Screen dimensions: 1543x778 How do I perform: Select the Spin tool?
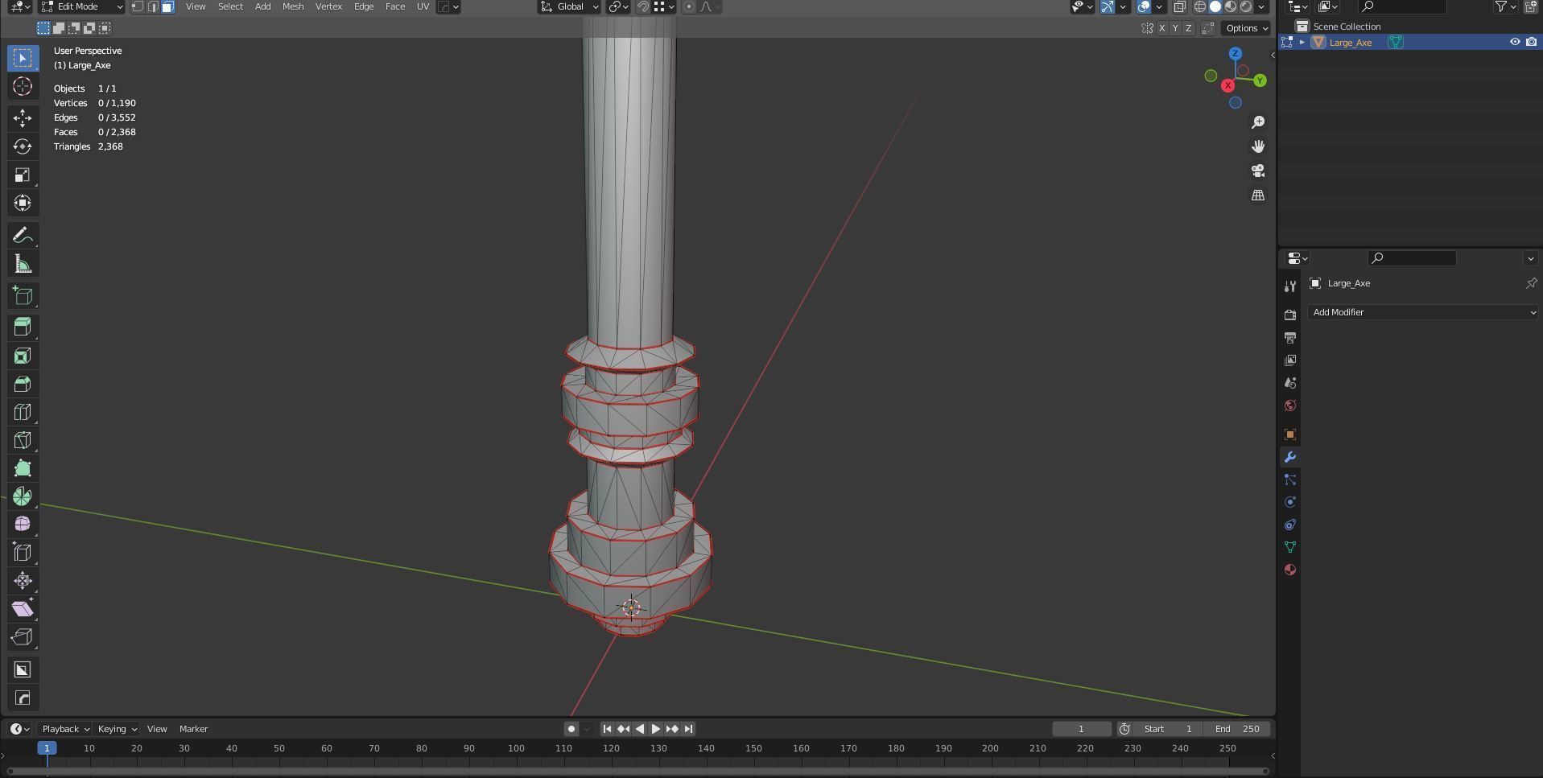click(x=23, y=496)
